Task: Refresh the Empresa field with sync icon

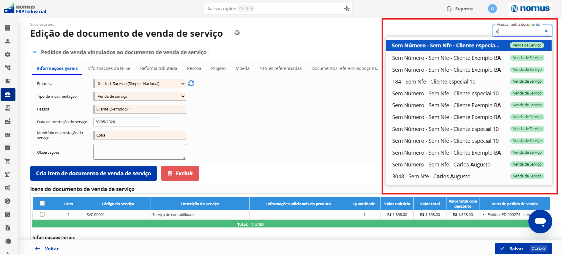Action: [191, 83]
